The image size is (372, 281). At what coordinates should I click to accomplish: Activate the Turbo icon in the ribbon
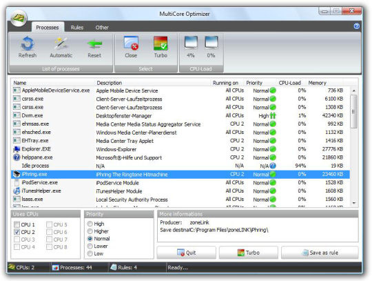point(161,43)
